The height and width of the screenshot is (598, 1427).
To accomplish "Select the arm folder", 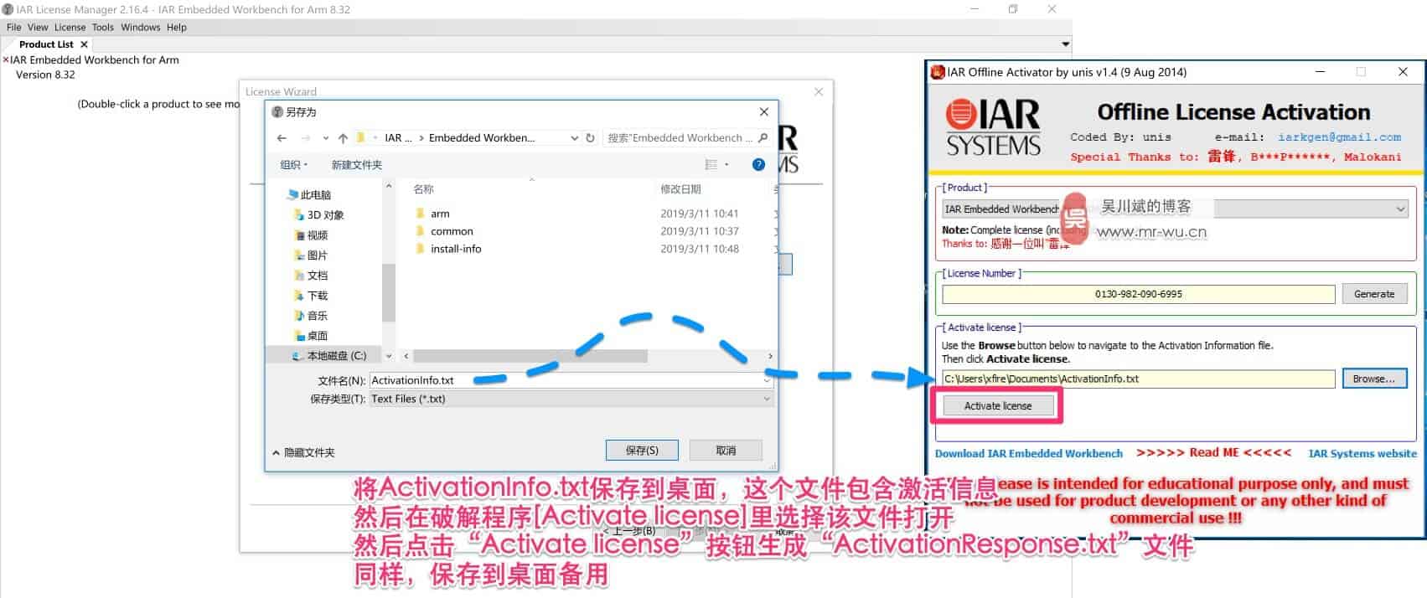I will [x=432, y=214].
